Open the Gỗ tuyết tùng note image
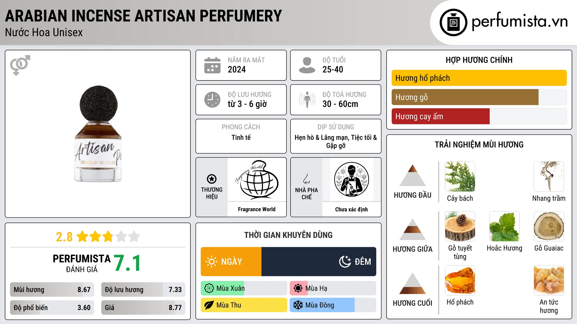 point(460,226)
